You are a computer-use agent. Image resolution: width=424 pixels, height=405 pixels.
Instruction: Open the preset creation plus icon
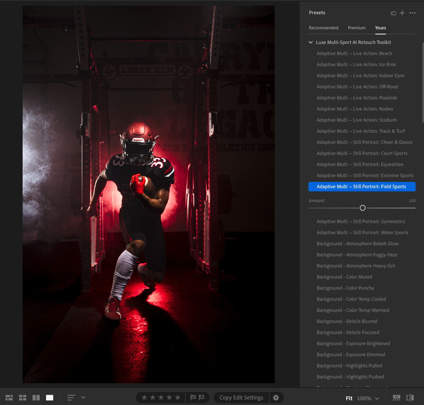click(402, 13)
